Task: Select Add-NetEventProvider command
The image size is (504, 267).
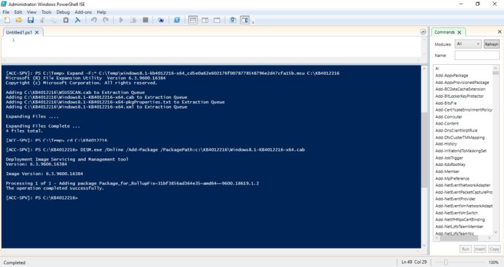Action: [455, 199]
